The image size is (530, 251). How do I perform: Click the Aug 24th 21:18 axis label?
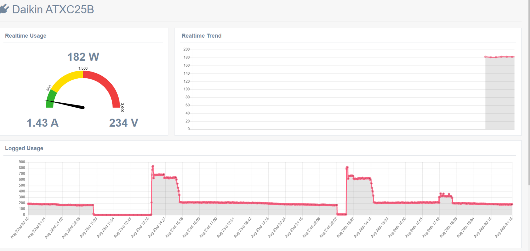pyautogui.click(x=504, y=228)
